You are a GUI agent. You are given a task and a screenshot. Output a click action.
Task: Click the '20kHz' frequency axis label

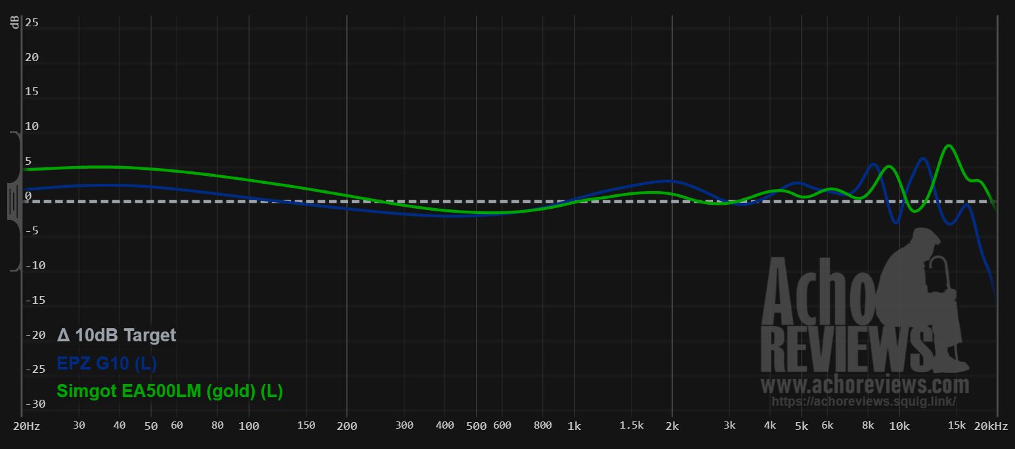(991, 425)
